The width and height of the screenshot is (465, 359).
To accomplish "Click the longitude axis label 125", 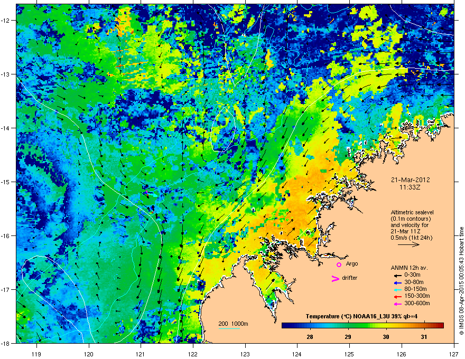I will (349, 354).
